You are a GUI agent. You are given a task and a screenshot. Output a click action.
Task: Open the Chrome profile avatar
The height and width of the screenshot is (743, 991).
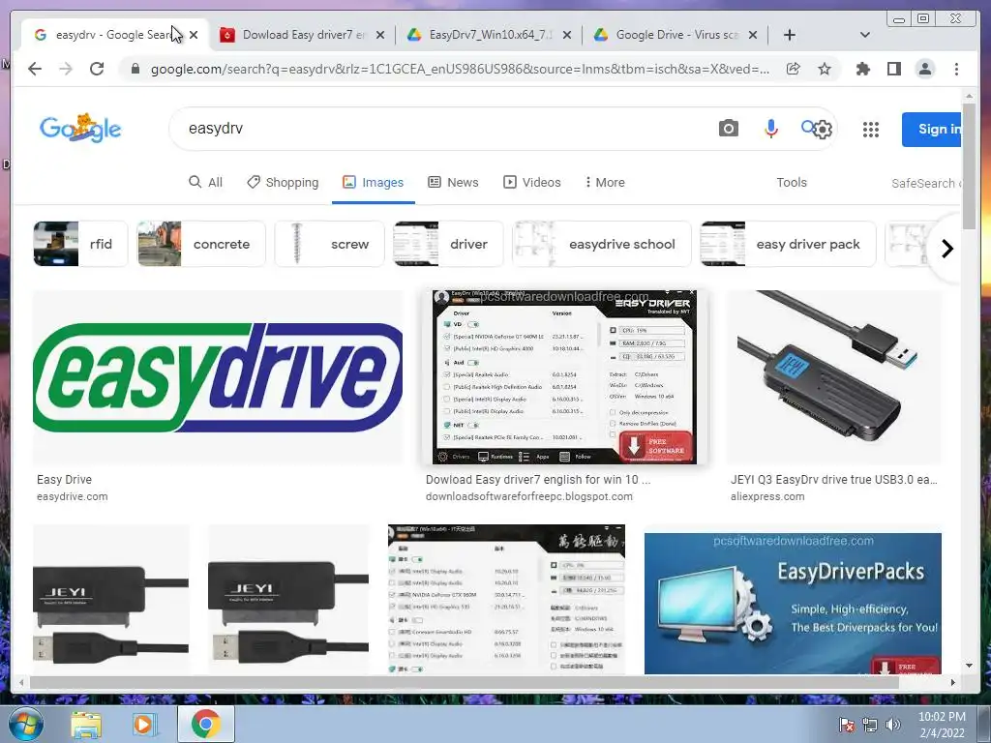[x=924, y=69]
